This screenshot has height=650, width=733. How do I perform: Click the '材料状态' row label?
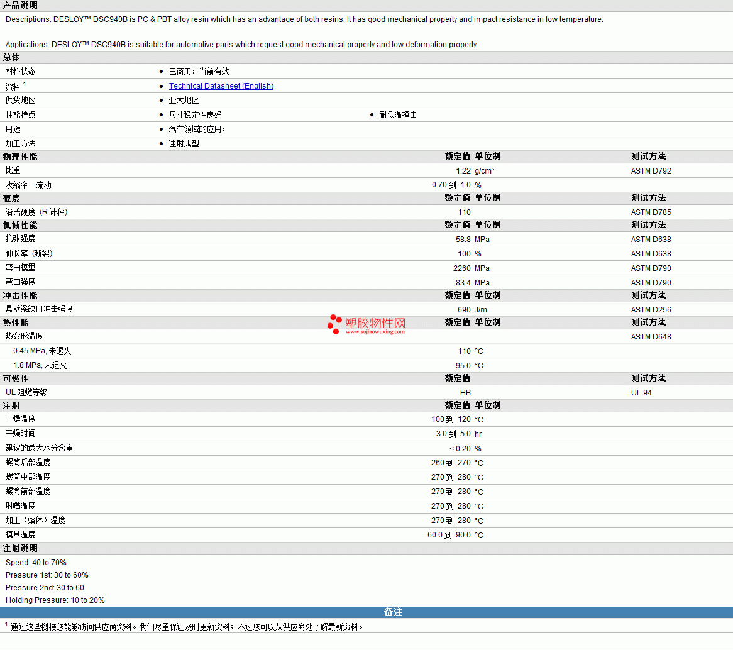point(21,72)
